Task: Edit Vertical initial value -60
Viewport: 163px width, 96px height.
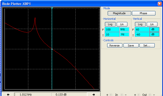Action: point(142,34)
